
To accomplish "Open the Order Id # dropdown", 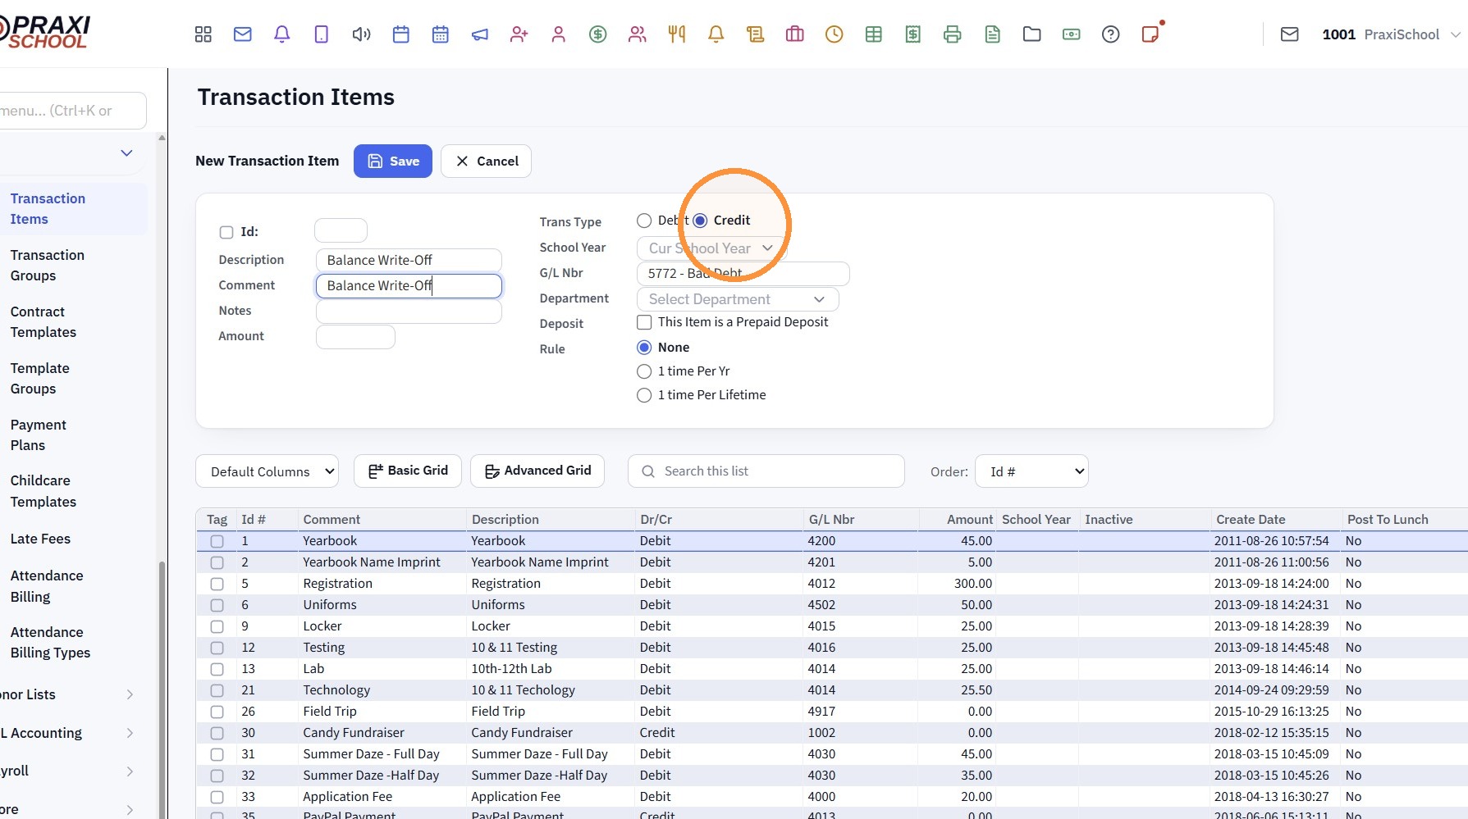I will pyautogui.click(x=1031, y=471).
